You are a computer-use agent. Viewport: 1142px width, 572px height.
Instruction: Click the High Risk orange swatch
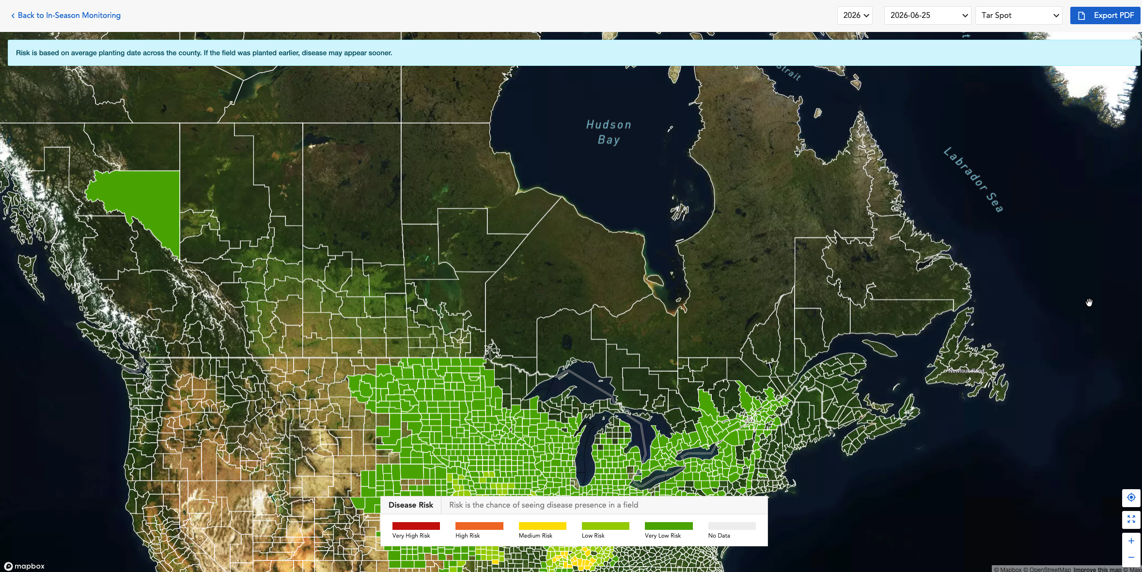tap(479, 526)
